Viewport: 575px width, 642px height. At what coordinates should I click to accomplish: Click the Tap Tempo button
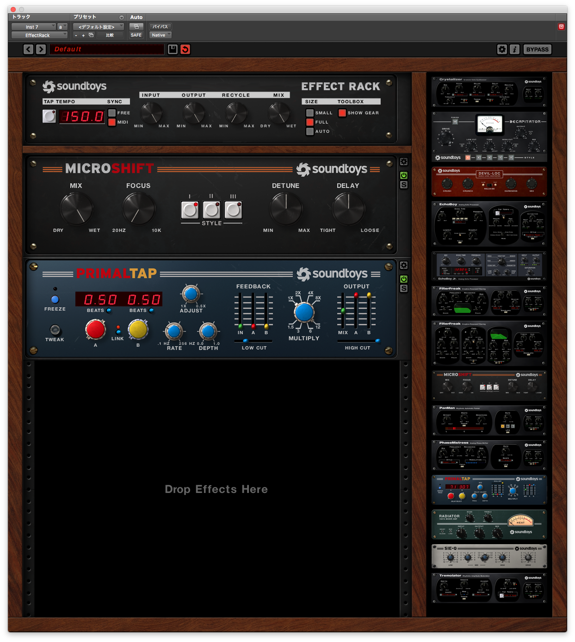(49, 116)
